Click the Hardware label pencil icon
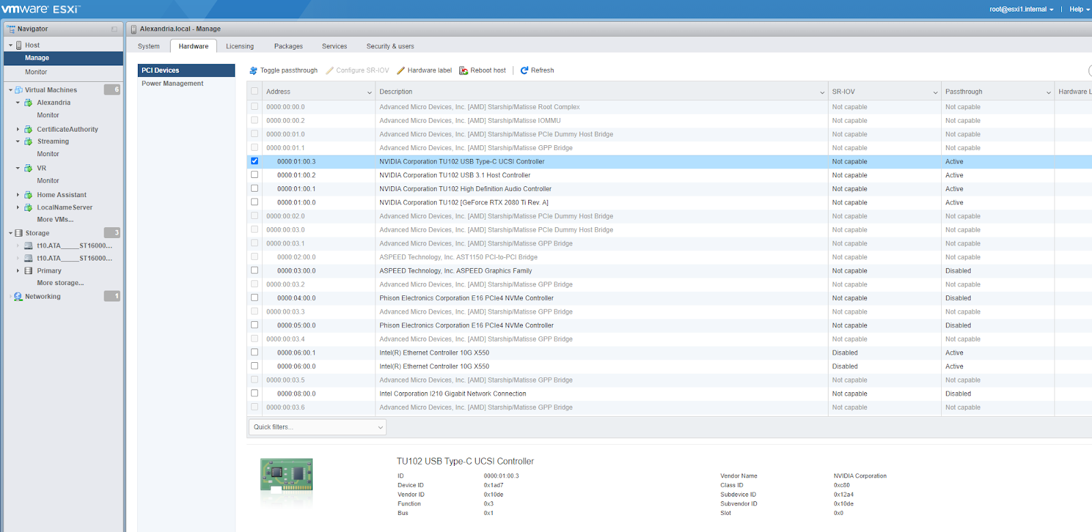Image resolution: width=1092 pixels, height=532 pixels. pos(401,70)
